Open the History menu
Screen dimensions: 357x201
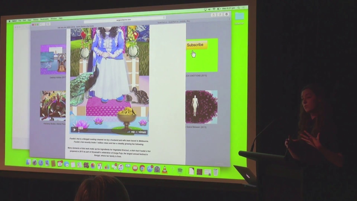pos(36,20)
